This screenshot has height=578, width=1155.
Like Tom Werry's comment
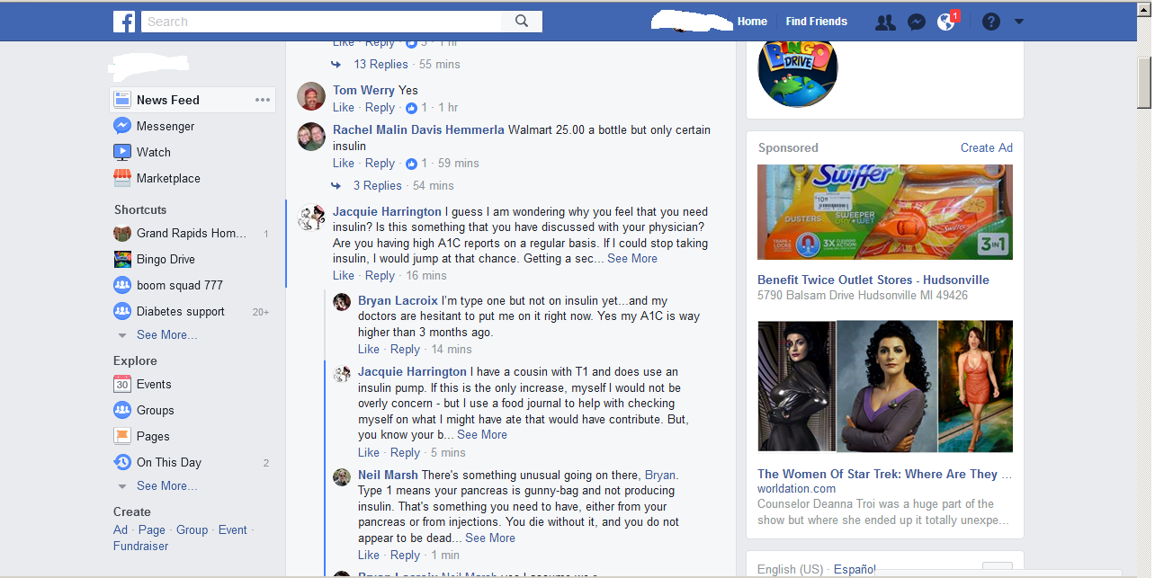click(x=344, y=107)
